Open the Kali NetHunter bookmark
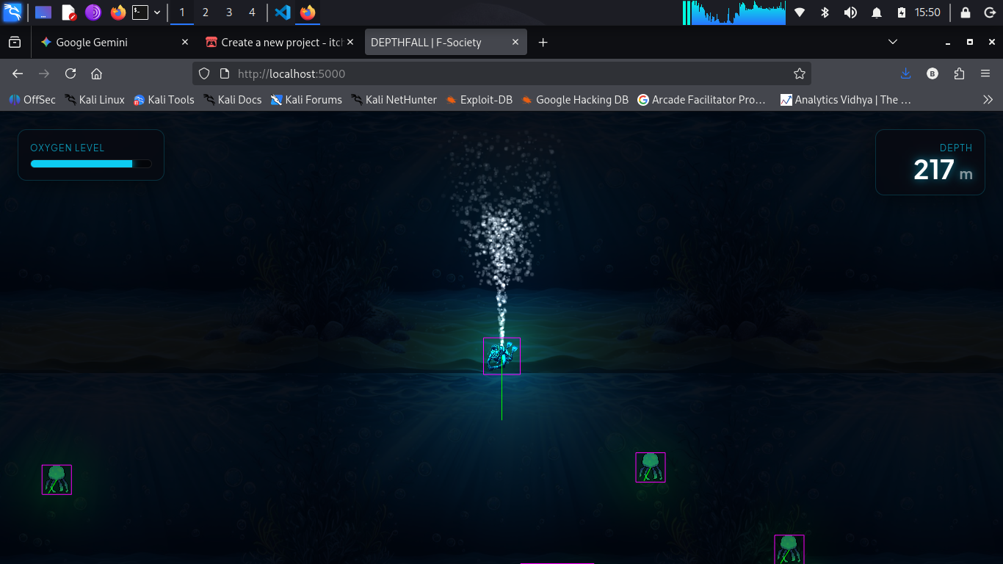 (x=394, y=100)
